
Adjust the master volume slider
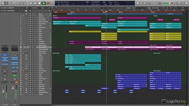click(168, 3)
